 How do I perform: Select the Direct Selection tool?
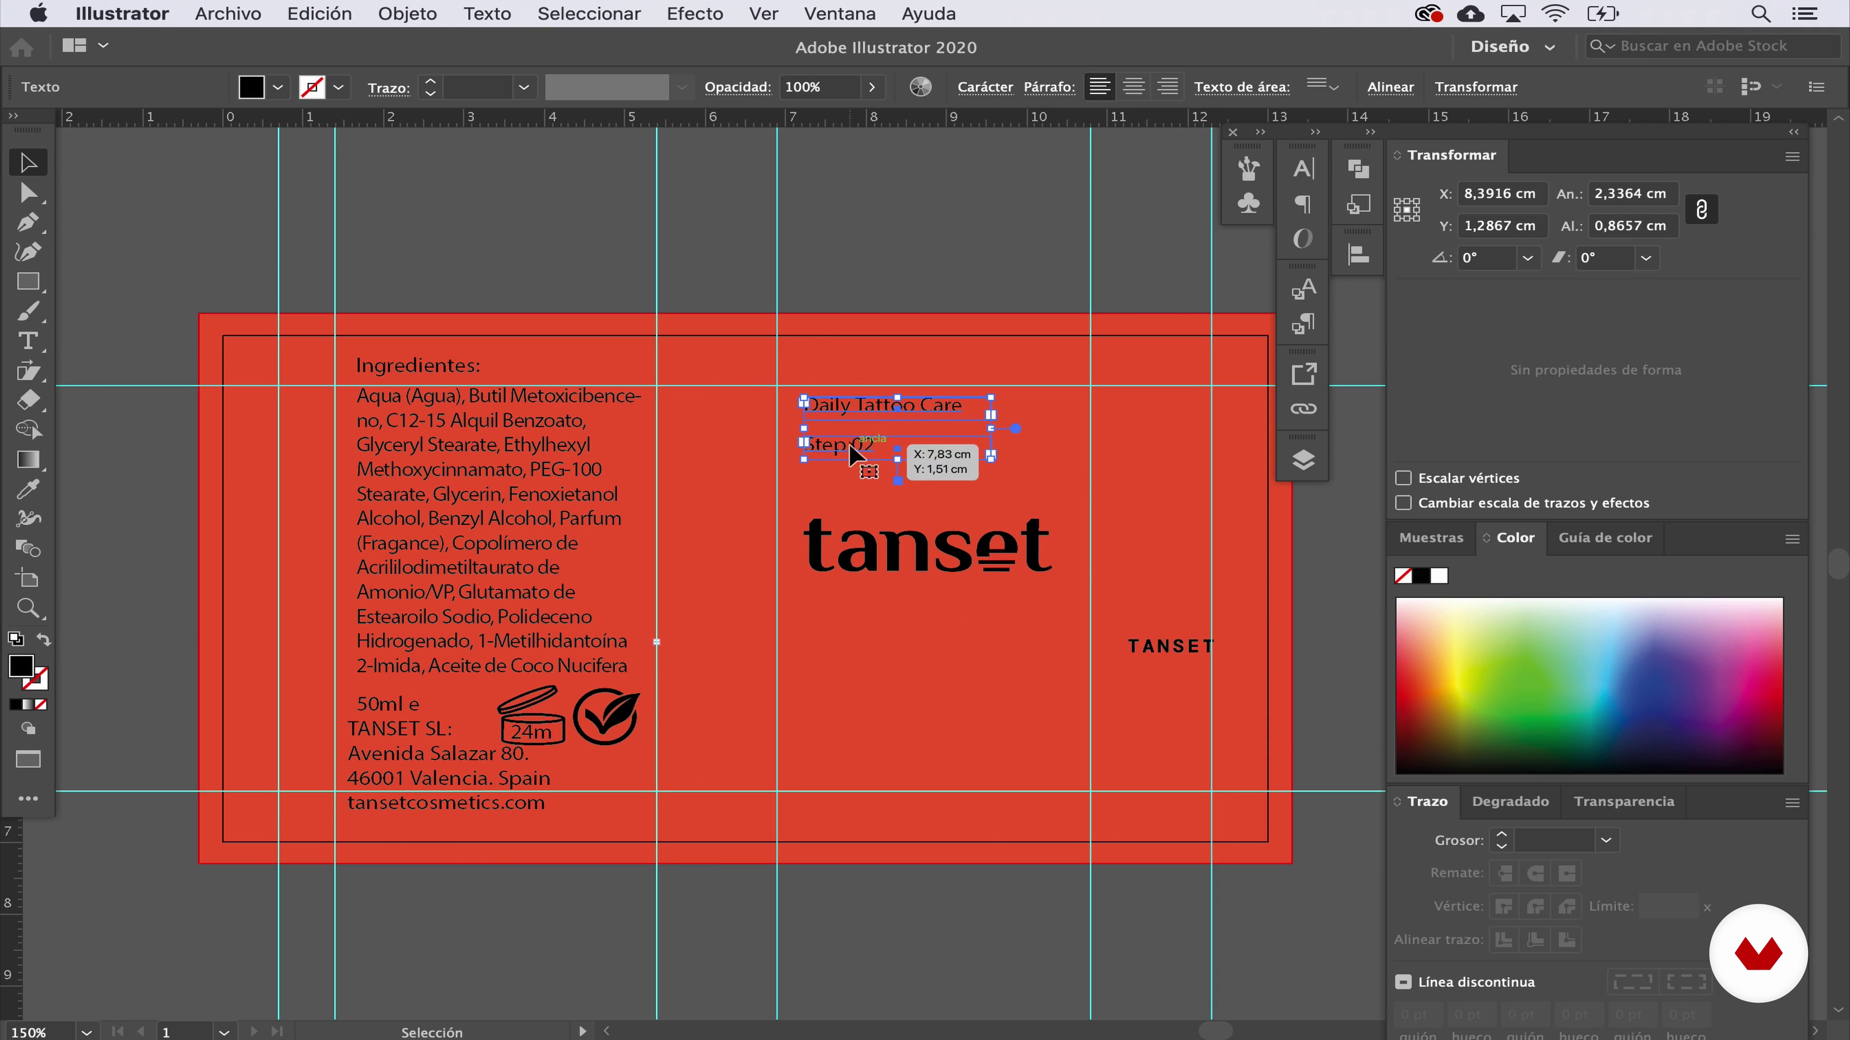pyautogui.click(x=28, y=193)
